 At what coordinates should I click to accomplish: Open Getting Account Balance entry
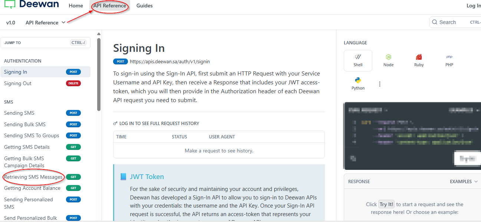[45, 188]
